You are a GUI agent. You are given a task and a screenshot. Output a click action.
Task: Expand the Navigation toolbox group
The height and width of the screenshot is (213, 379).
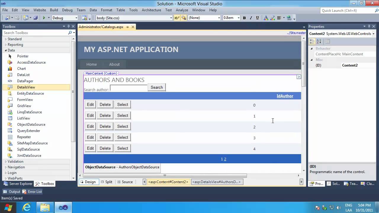[6, 167]
